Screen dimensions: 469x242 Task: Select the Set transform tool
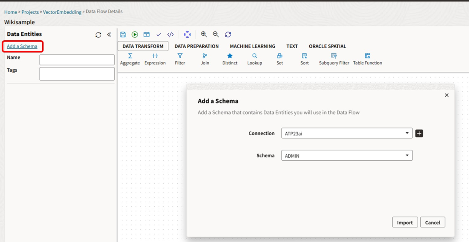(280, 59)
